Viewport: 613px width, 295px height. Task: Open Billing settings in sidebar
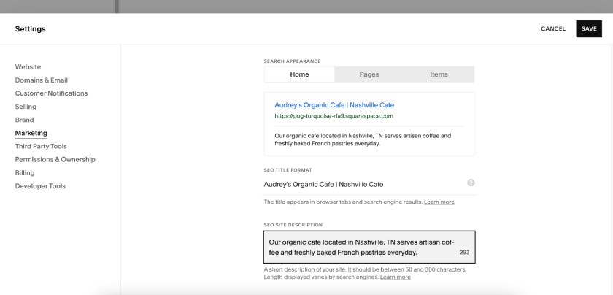(x=25, y=173)
